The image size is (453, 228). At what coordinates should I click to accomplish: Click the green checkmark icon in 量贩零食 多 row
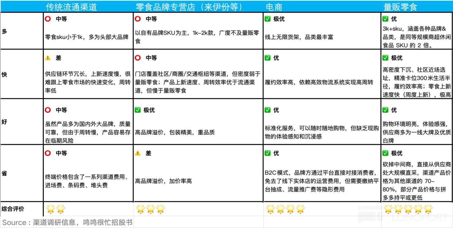[386, 19]
